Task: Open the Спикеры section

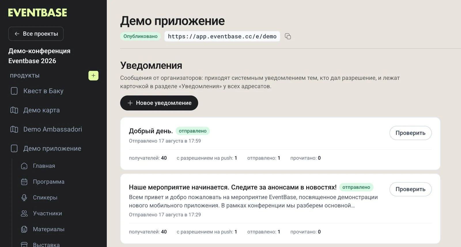Action: tap(45, 197)
